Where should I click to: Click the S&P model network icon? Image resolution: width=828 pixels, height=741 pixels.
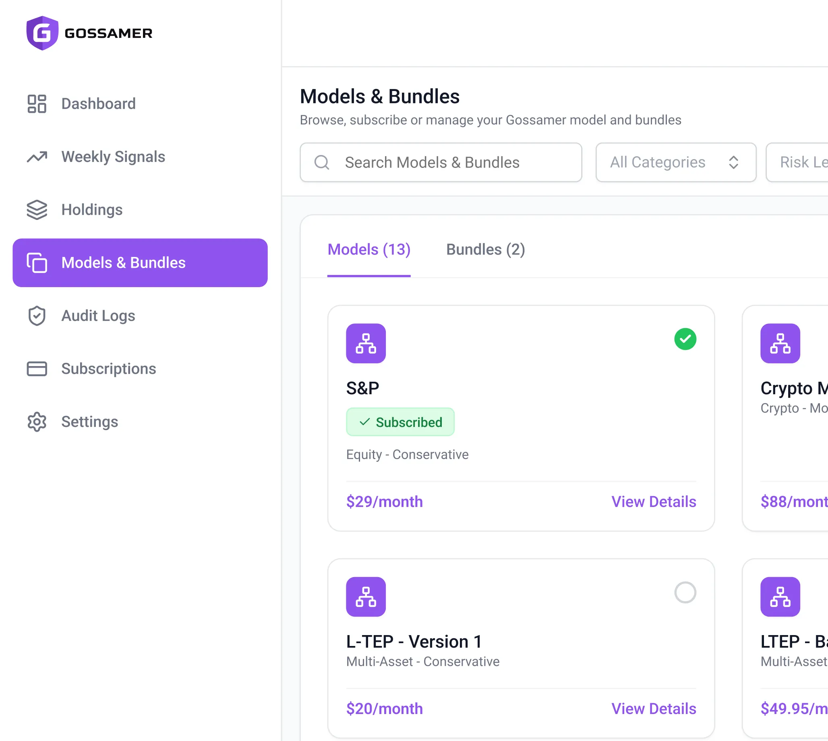(x=366, y=343)
